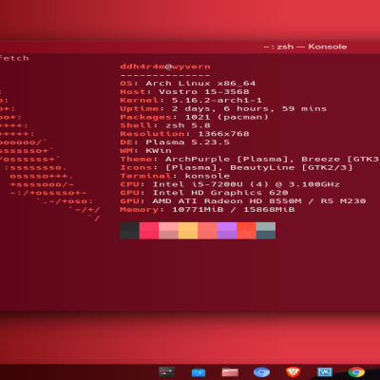Open the pink folder file manager
Viewport: 380px width, 380px height.
coord(230,372)
